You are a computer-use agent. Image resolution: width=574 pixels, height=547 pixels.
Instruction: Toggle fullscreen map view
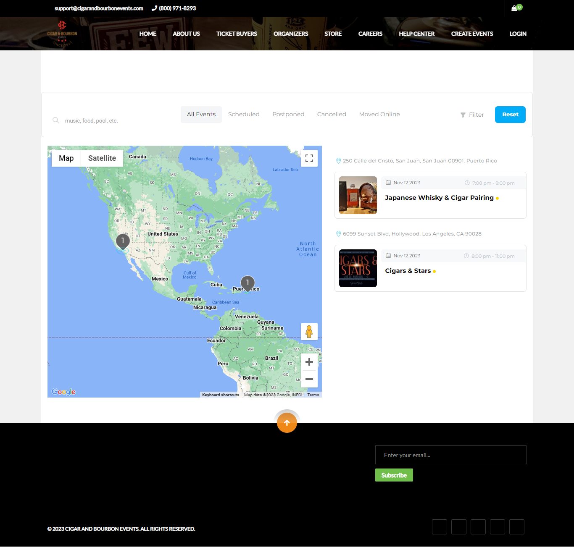(309, 158)
